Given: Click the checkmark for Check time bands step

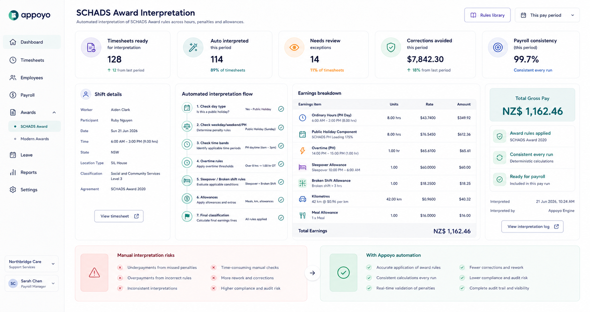Looking at the screenshot, I should click(x=281, y=146).
